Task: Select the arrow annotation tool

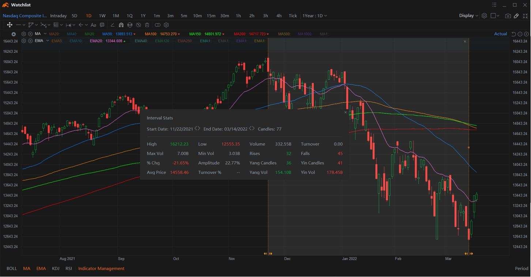Action: [x=81, y=25]
